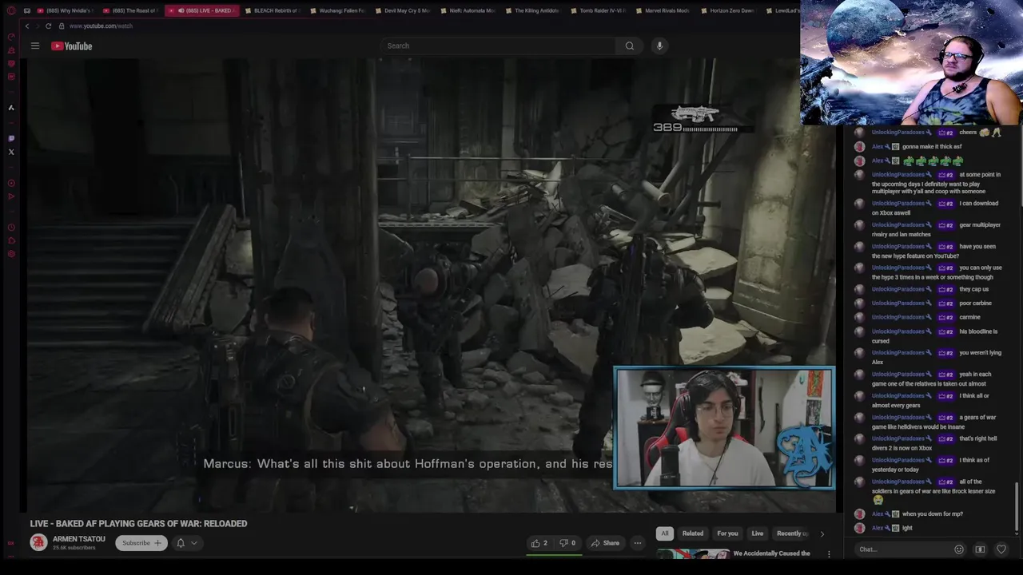
Task: Like the video with thumbs up
Action: (x=540, y=543)
